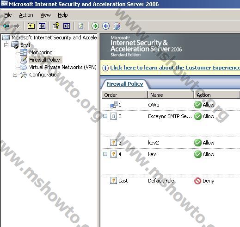Collapse rule 2 Esceync SMTP entry
Viewport: 240px width, 227px height.
click(105, 116)
